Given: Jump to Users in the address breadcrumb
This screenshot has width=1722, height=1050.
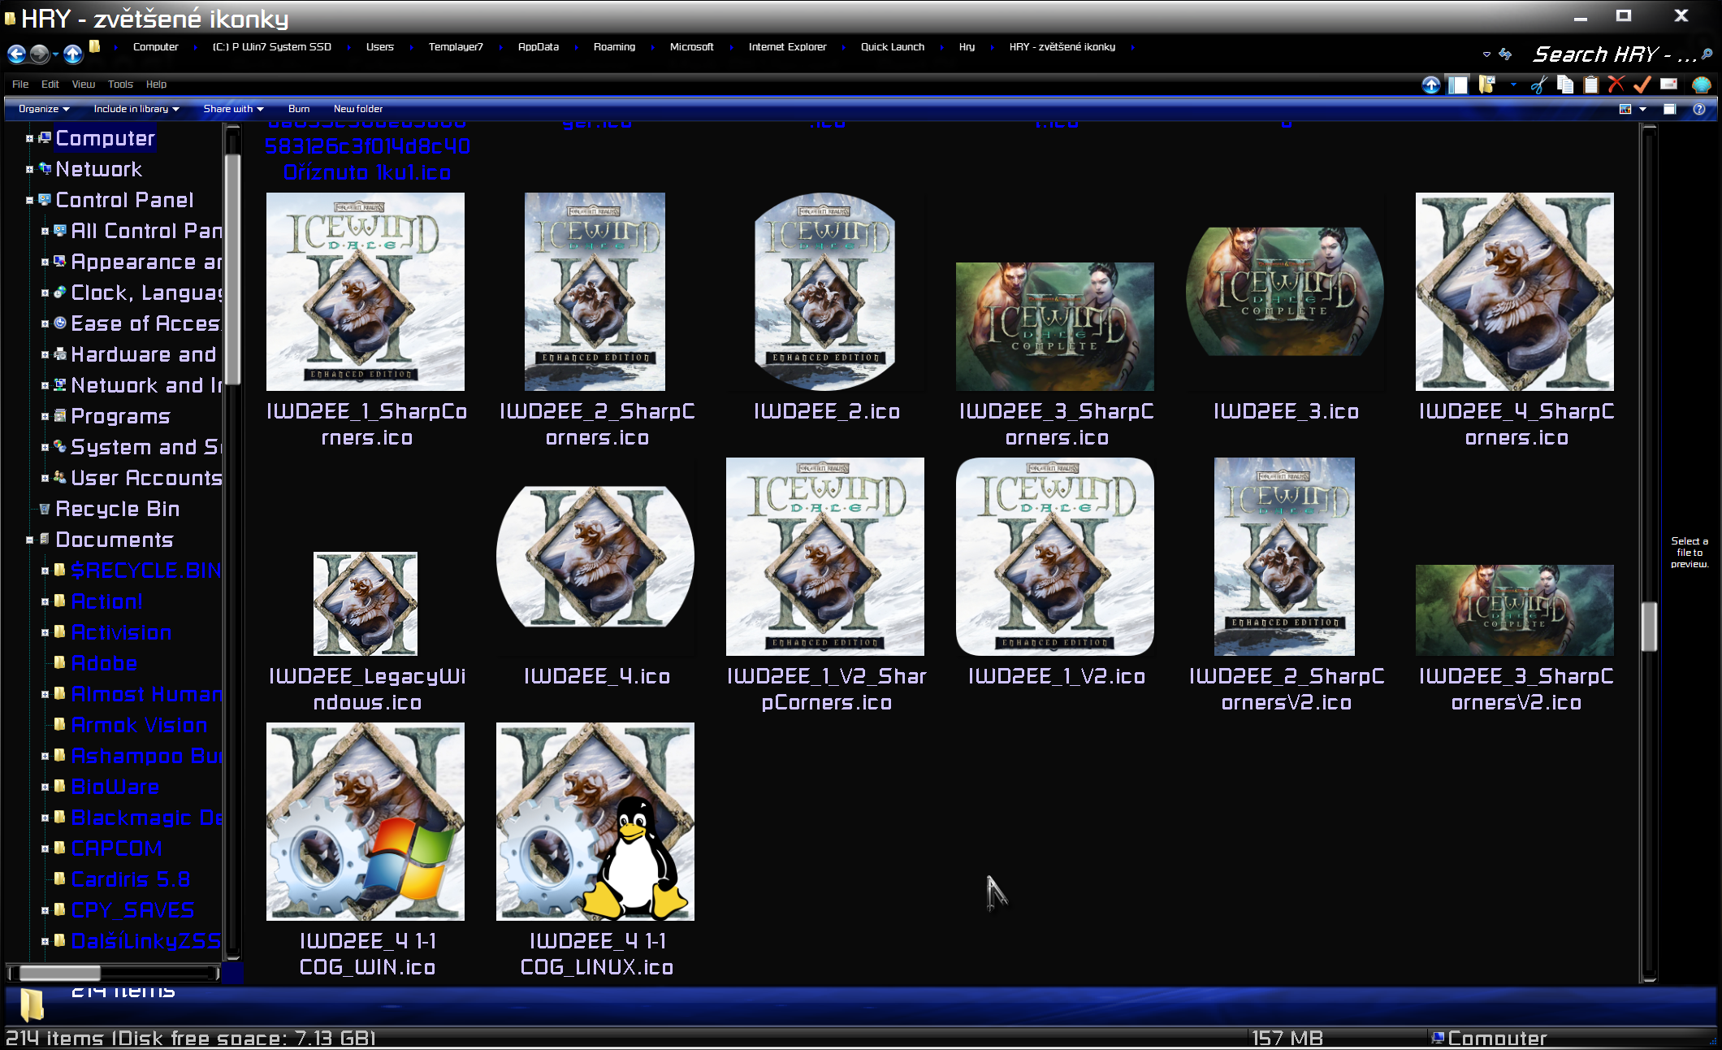Looking at the screenshot, I should point(380,47).
